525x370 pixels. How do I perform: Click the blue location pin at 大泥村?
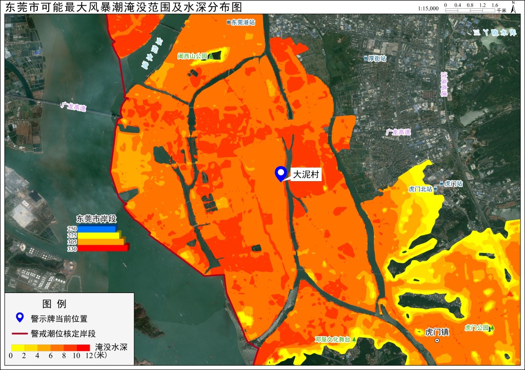tap(280, 174)
